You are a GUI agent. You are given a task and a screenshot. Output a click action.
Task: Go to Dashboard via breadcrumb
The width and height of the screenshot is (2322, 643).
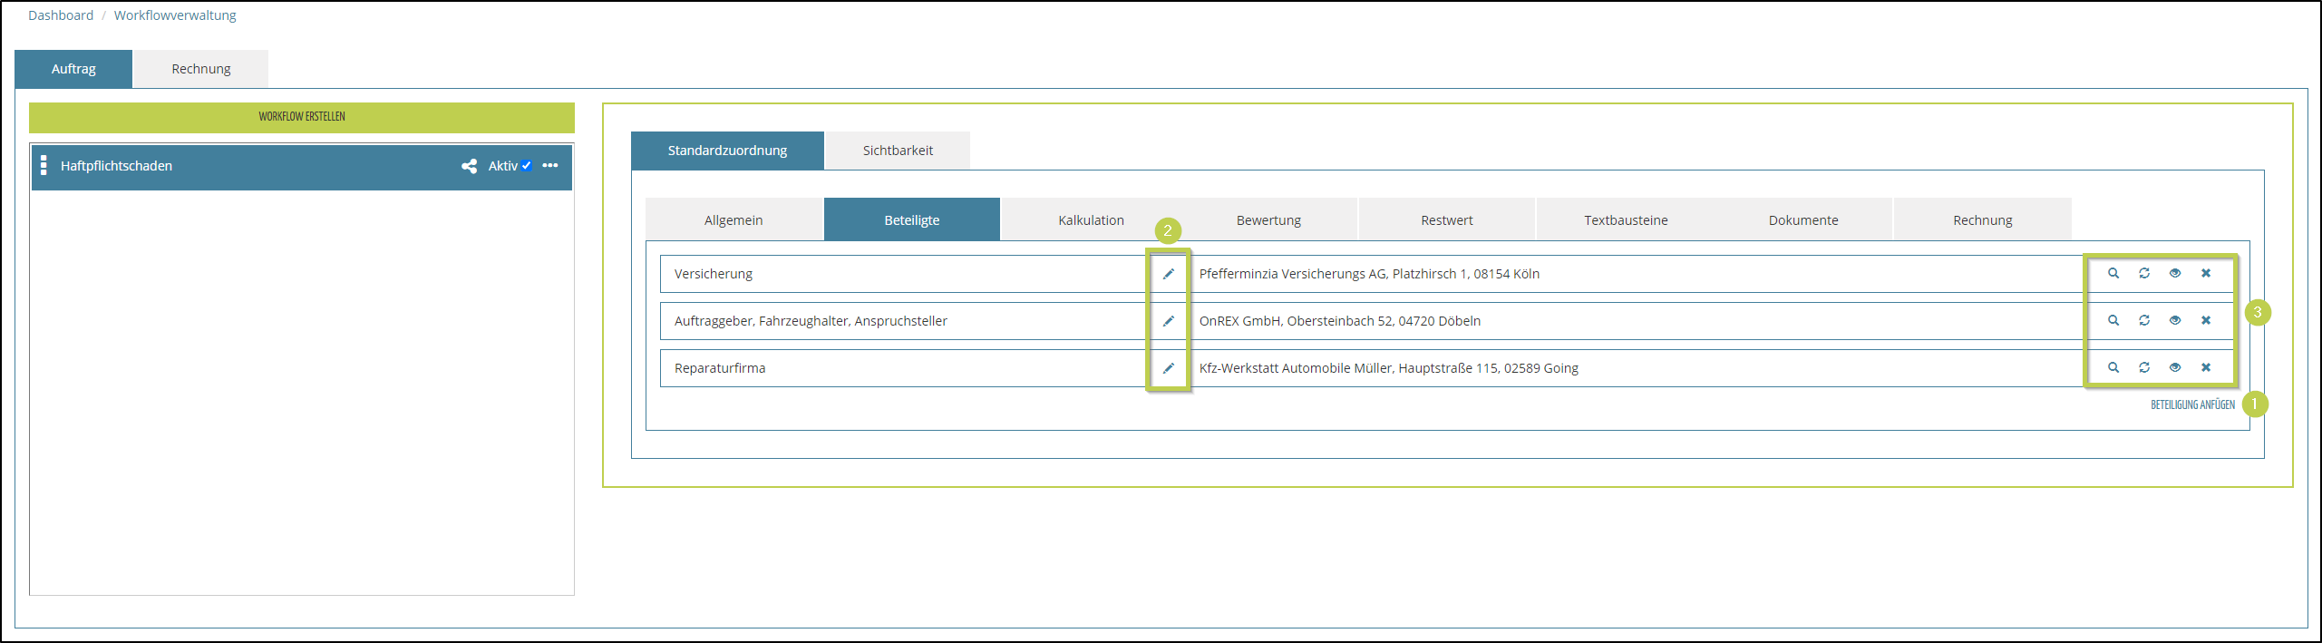pyautogui.click(x=61, y=15)
